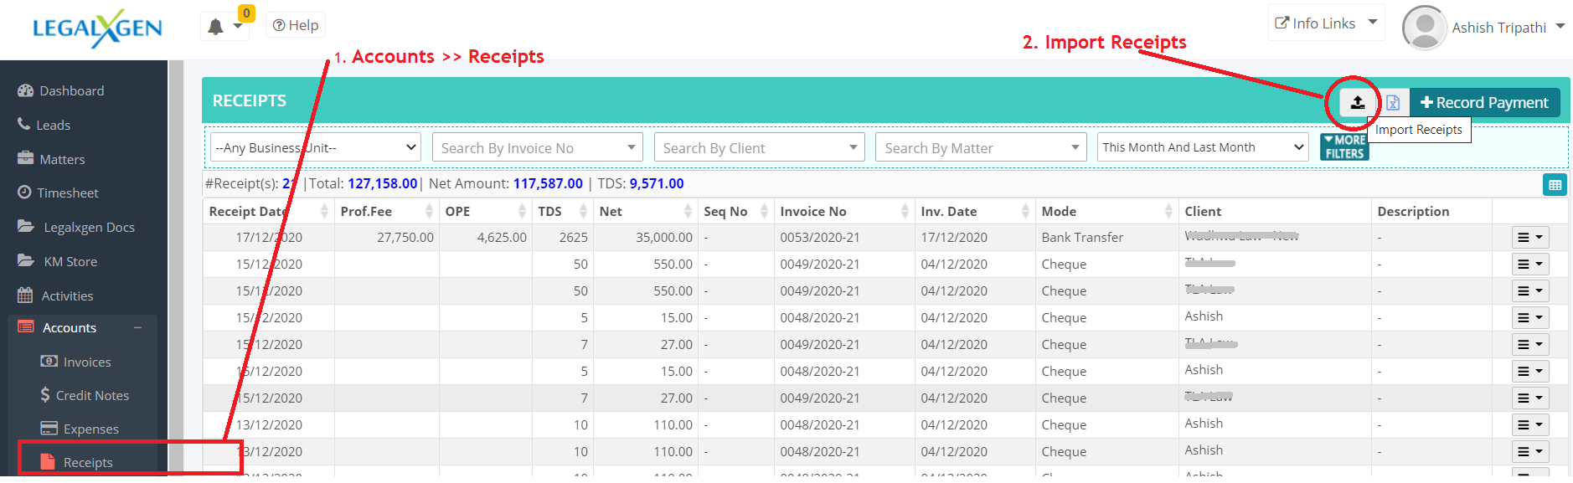
Task: Expand the Info Links dropdown
Action: pyautogui.click(x=1325, y=23)
